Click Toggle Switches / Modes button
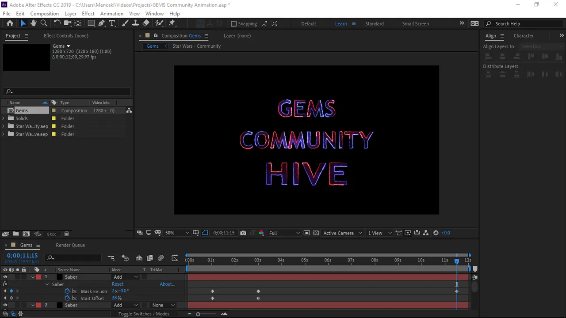Screen dimensions: 566x318 (x=144, y=314)
